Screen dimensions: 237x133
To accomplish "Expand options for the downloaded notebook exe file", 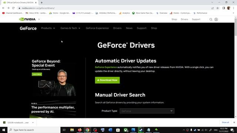I will click(x=33, y=123).
